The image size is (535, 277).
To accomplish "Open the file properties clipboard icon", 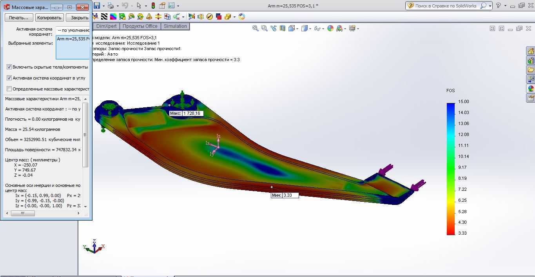I will click(162, 5).
